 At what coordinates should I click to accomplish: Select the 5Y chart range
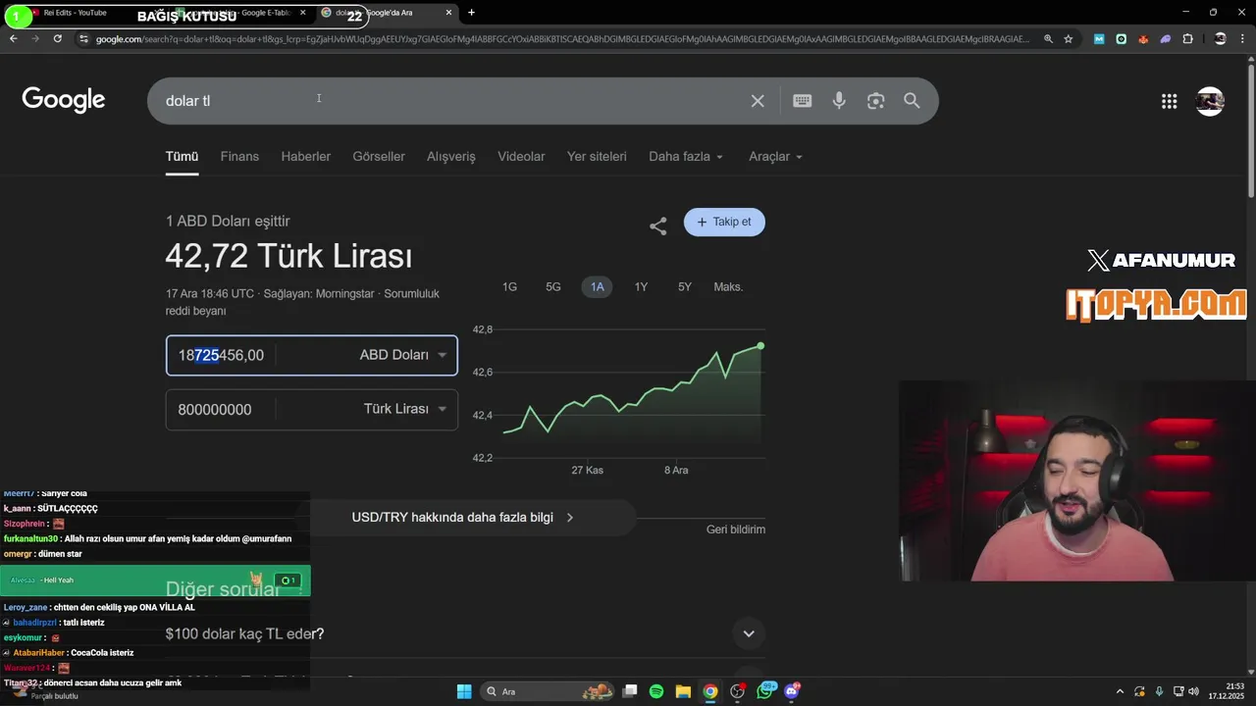click(685, 286)
